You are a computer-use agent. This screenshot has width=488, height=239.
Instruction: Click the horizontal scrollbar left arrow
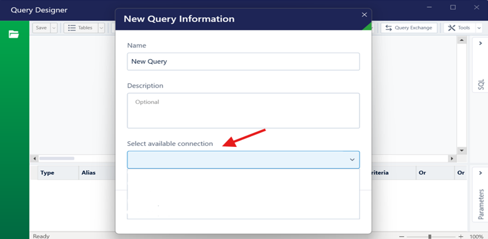tap(34, 158)
